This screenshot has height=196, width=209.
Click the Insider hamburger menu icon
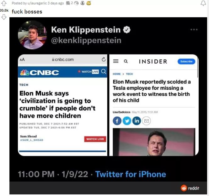pos(116,61)
